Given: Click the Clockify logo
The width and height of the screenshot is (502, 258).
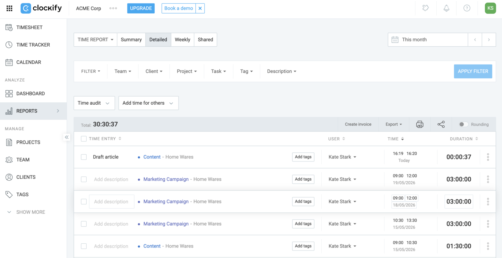Looking at the screenshot, I should tap(41, 8).
